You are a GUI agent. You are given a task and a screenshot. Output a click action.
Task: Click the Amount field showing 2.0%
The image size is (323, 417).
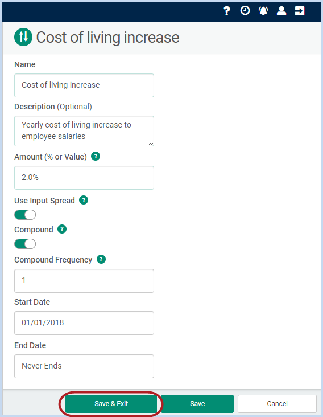click(84, 178)
